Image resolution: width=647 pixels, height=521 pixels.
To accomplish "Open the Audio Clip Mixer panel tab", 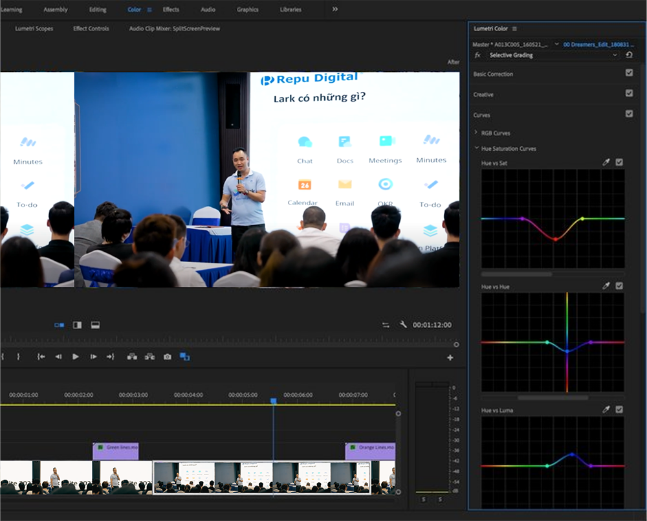I will click(175, 28).
